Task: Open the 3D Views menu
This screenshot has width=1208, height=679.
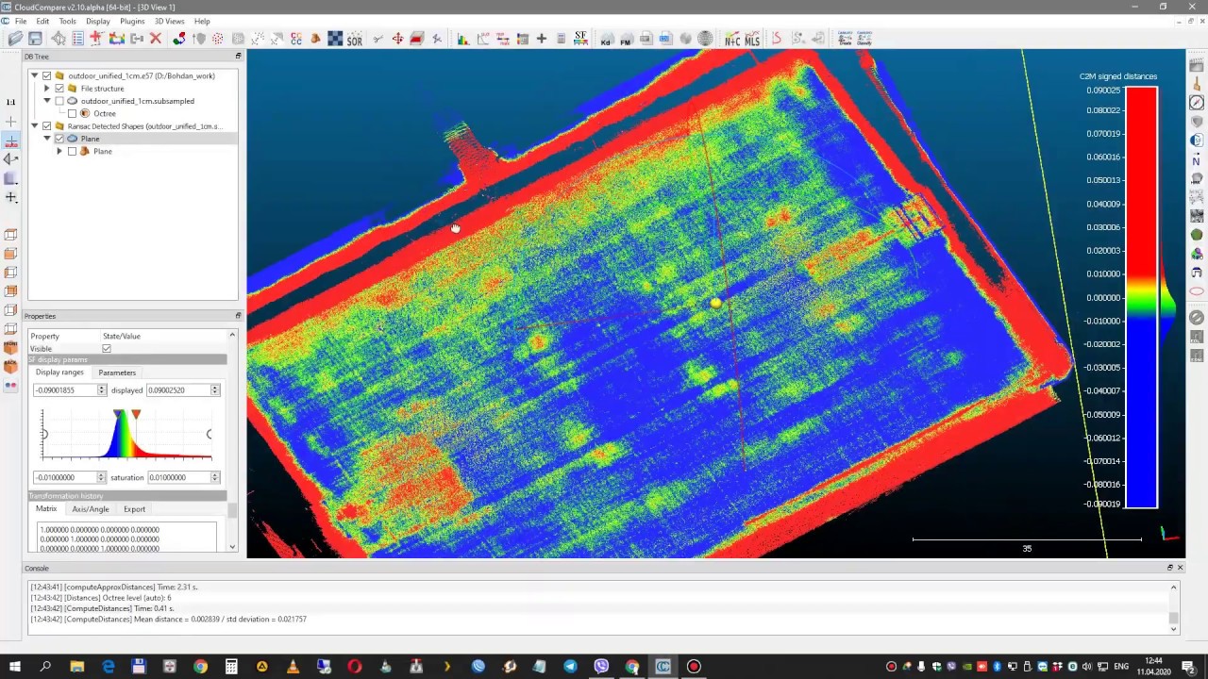Action: pyautogui.click(x=170, y=21)
